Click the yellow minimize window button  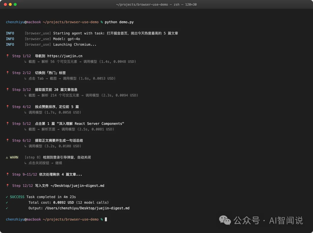point(10,4)
